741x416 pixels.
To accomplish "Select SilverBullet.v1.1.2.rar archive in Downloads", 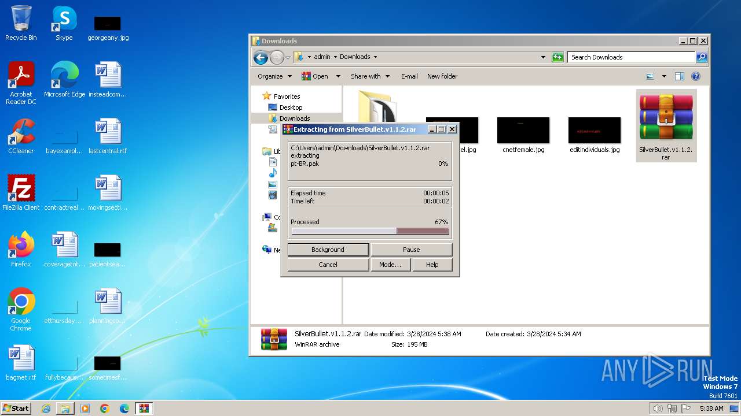I will click(x=666, y=126).
